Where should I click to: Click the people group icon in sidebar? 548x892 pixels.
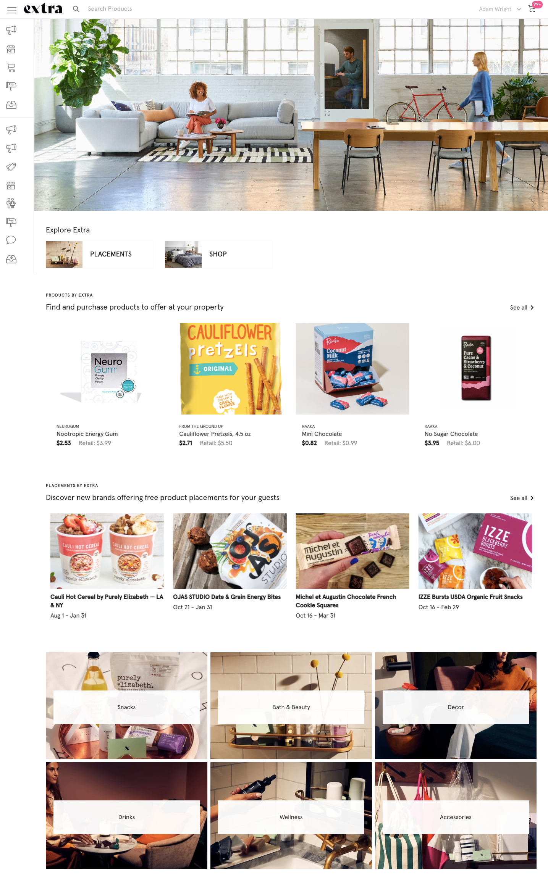(11, 203)
